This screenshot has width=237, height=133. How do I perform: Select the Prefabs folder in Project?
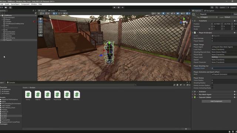click(x=4, y=110)
